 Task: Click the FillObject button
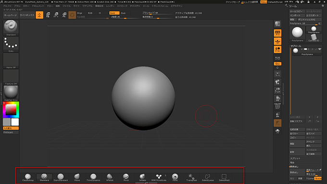coord(11,132)
